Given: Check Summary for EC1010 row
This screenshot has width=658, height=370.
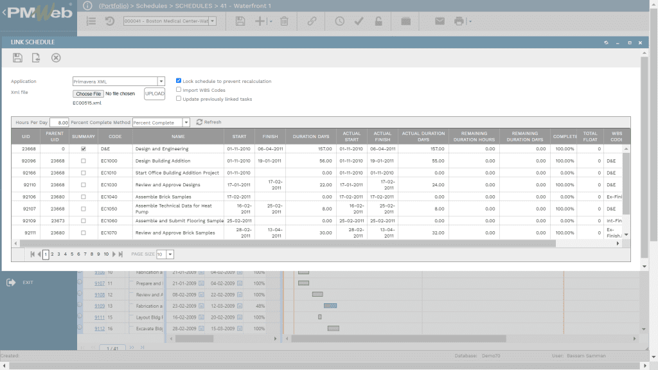Looking at the screenshot, I should point(83,173).
